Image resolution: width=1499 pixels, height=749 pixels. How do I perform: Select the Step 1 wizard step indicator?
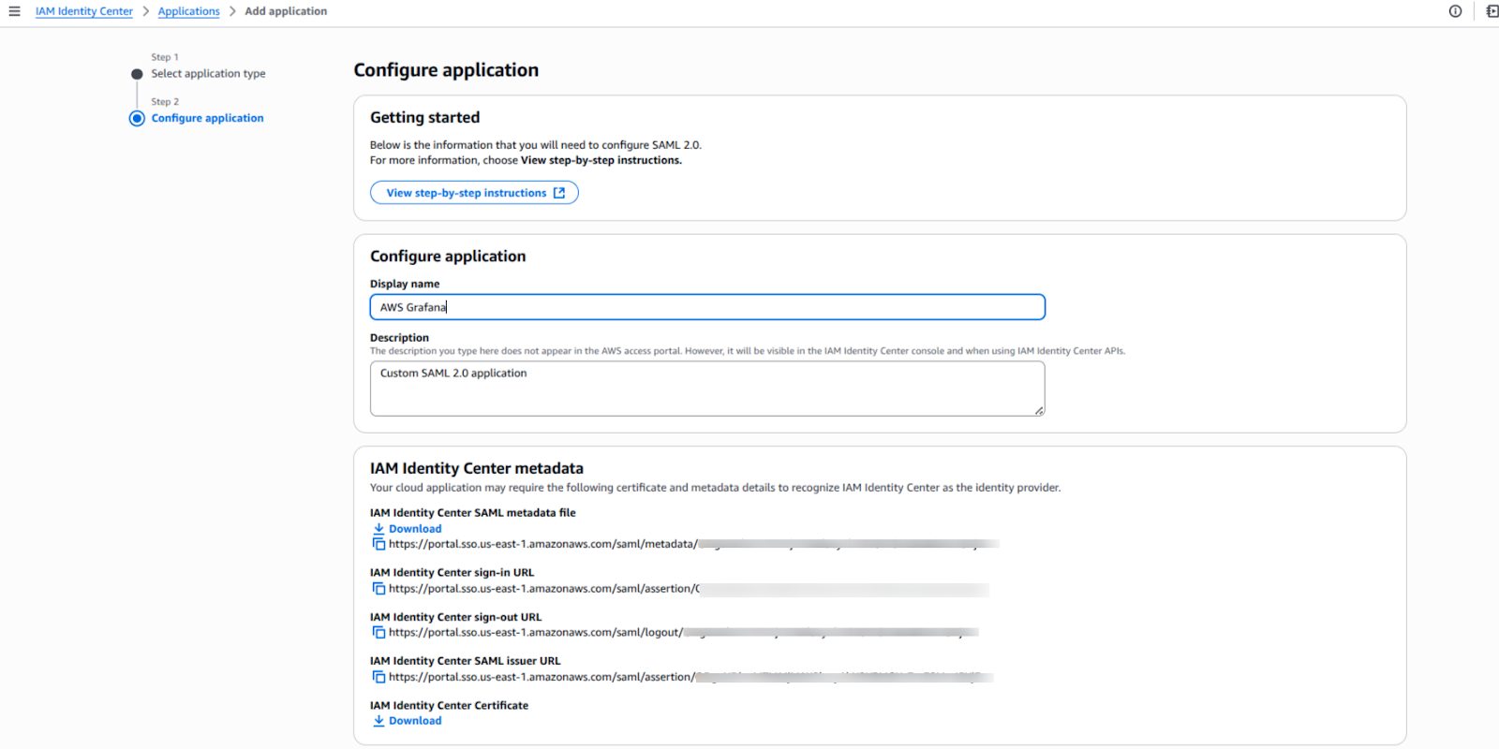(137, 74)
